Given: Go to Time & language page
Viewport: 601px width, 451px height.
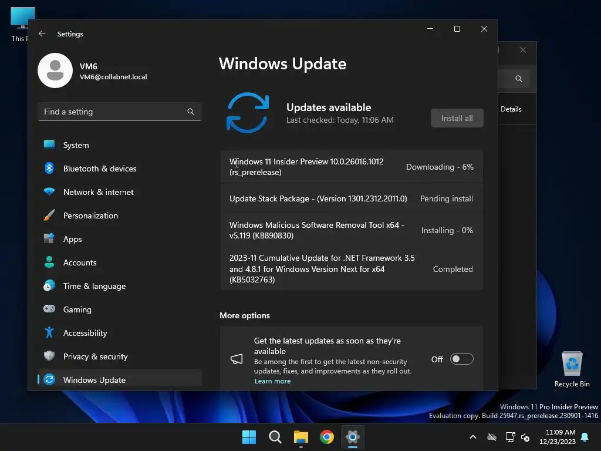Looking at the screenshot, I should tap(120, 286).
